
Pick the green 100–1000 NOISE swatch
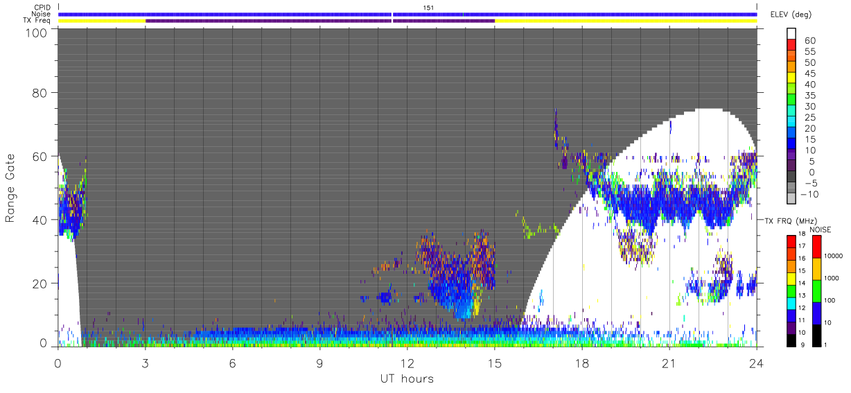click(x=817, y=291)
